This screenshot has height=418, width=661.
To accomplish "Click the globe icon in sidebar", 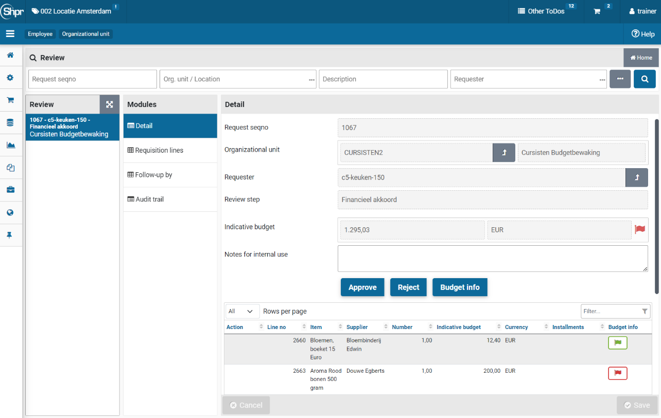I will [10, 212].
